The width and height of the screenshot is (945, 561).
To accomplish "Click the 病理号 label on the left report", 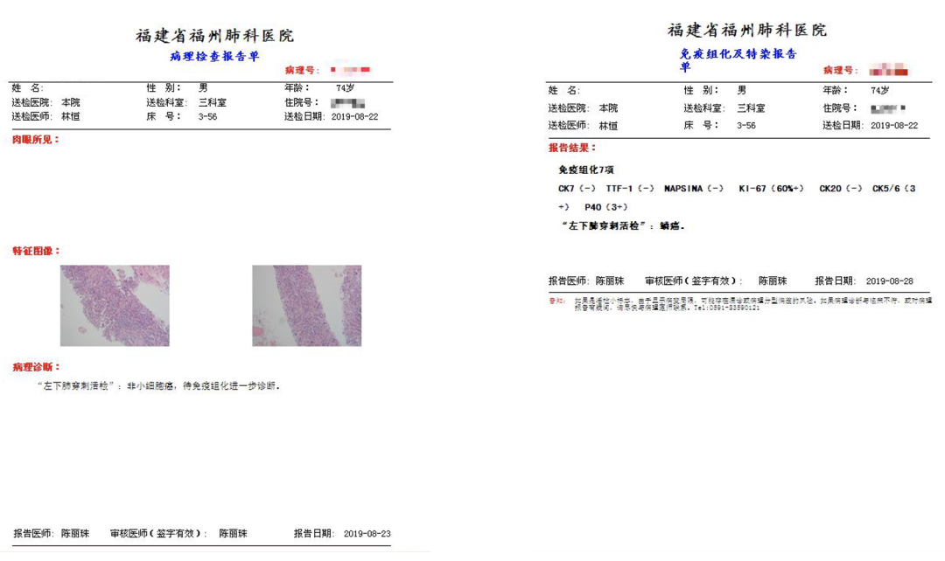I will (x=303, y=71).
